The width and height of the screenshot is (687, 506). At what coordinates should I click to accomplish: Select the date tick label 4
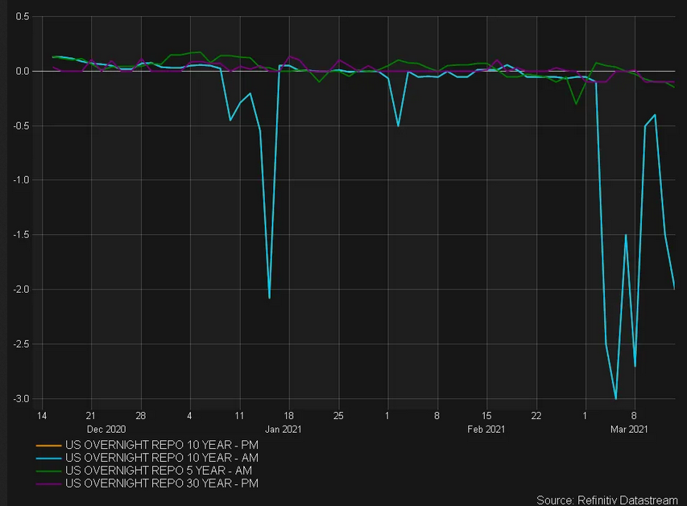[x=189, y=416]
